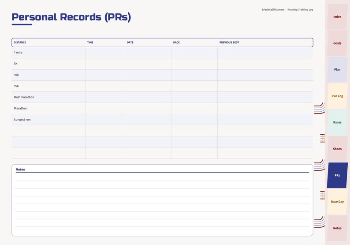This screenshot has width=350, height=245.
Task: Go to the Goals tab
Action: (337, 43)
